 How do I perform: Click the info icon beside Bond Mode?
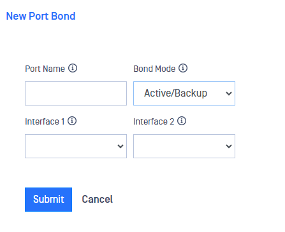pos(183,68)
